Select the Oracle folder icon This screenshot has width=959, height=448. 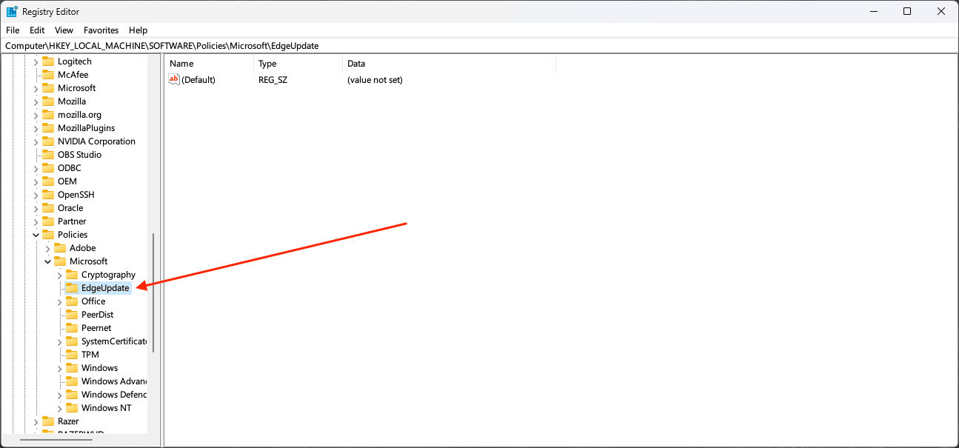click(48, 208)
